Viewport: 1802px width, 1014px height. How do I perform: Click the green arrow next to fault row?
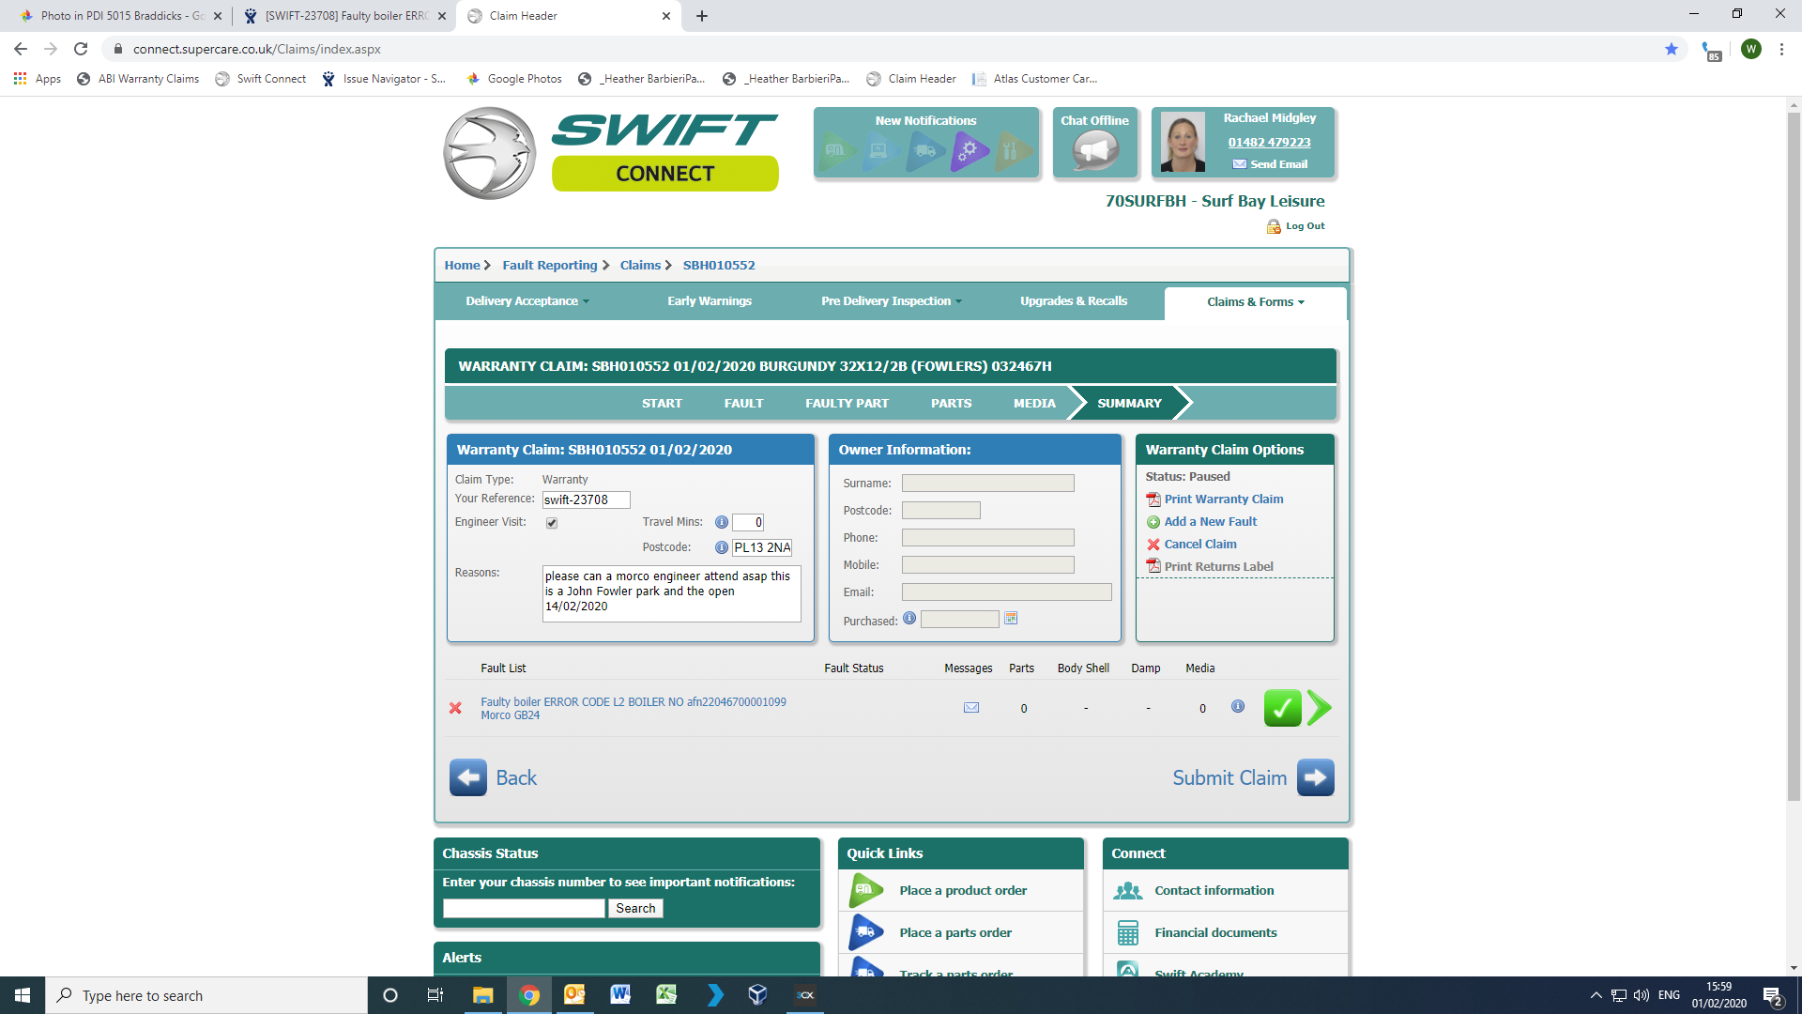click(1319, 708)
